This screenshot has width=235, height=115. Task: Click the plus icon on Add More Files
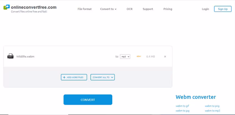64,77
